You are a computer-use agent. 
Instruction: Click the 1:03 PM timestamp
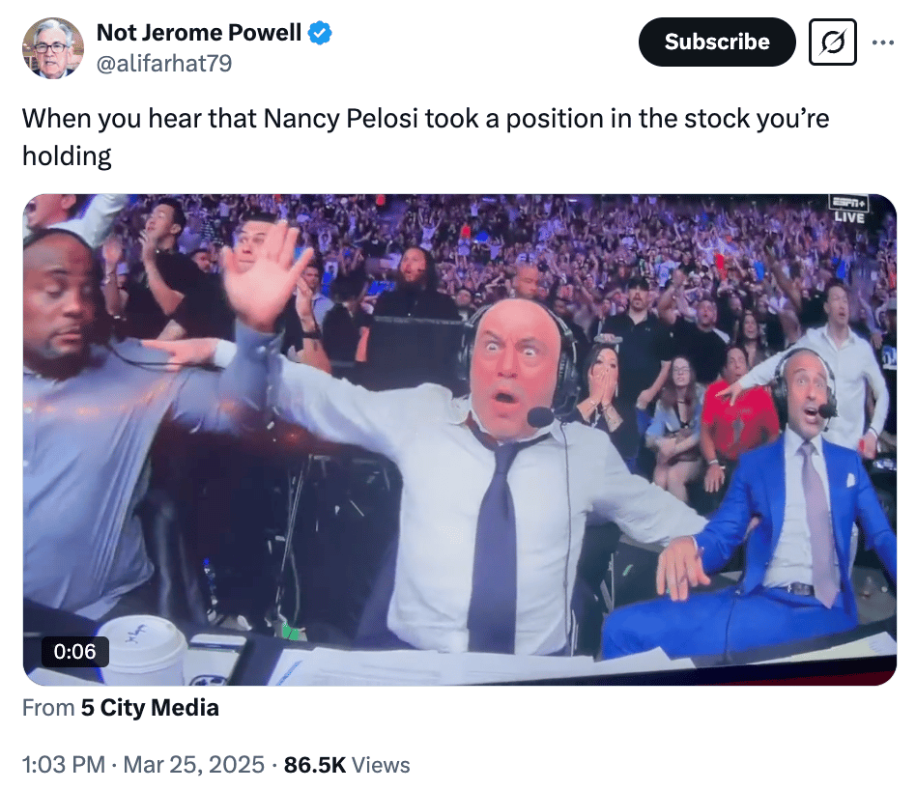[64, 765]
